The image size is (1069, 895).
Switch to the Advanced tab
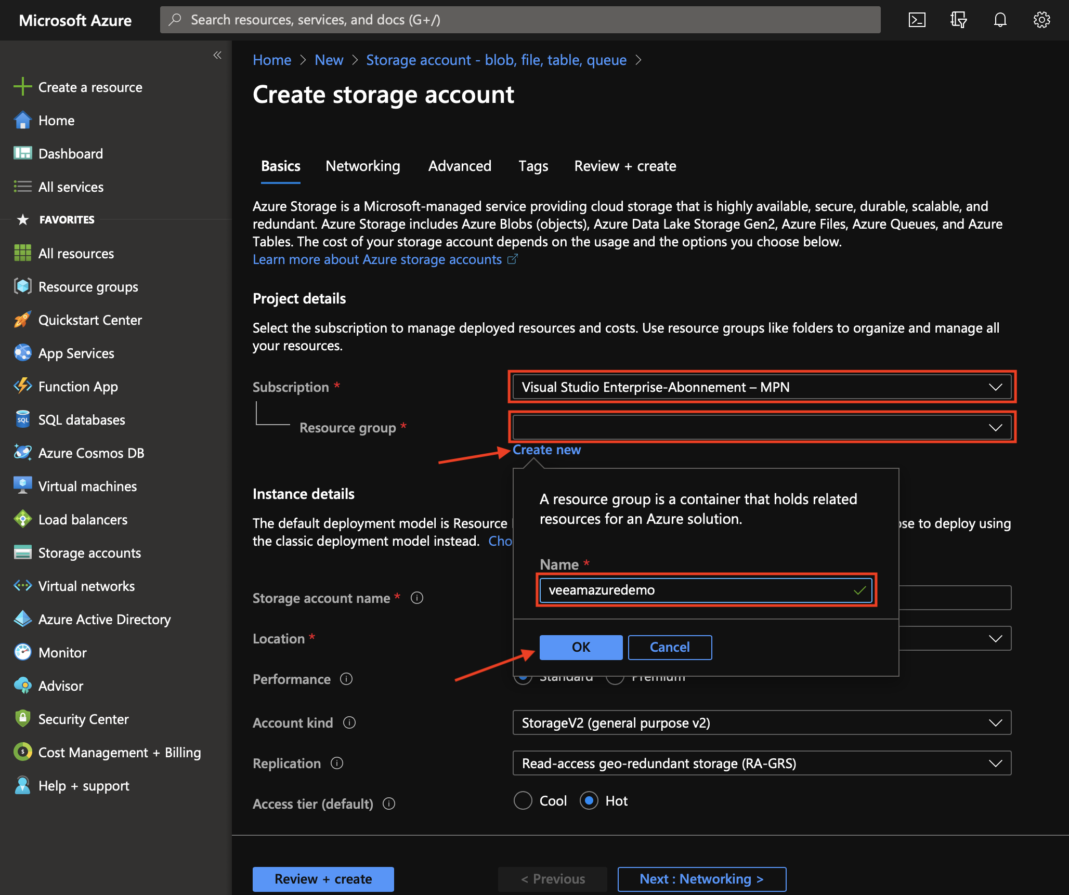pos(460,166)
